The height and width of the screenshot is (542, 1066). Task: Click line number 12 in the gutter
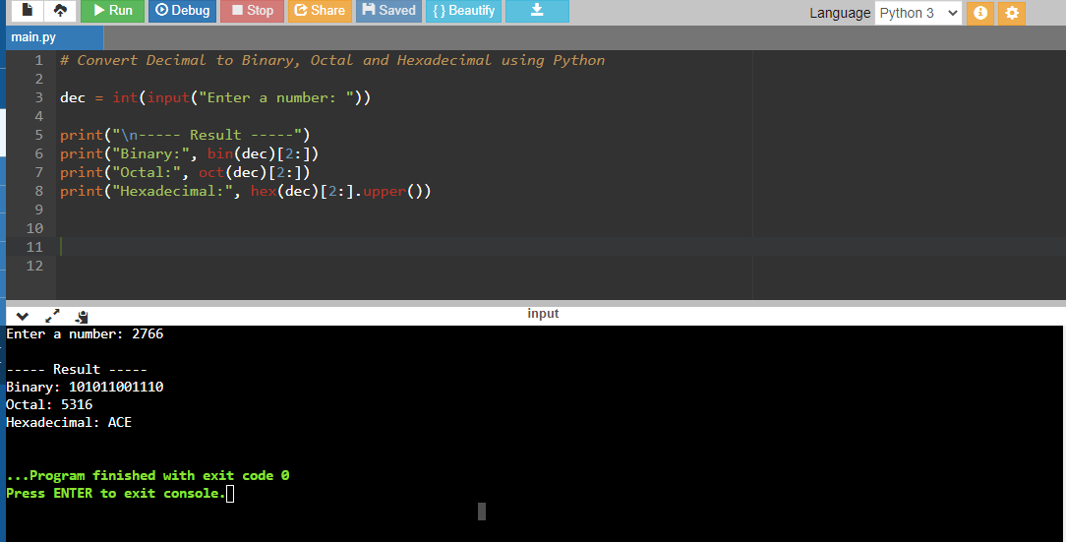point(34,266)
